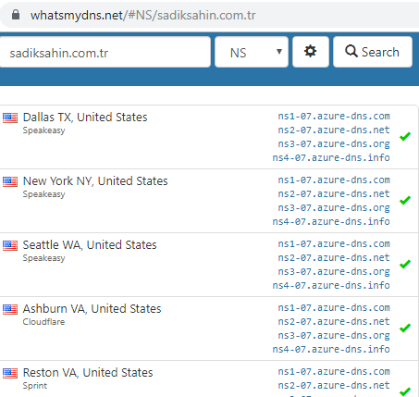Click ns4-07.azure-dns.info in Dallas row
The height and width of the screenshot is (397, 419).
[331, 158]
